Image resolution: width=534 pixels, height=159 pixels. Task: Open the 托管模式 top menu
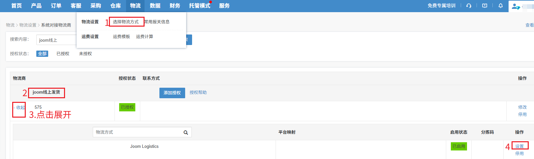[200, 6]
